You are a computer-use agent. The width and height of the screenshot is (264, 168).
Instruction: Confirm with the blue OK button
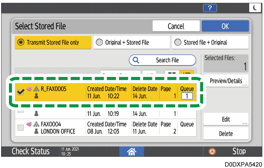coord(225,26)
